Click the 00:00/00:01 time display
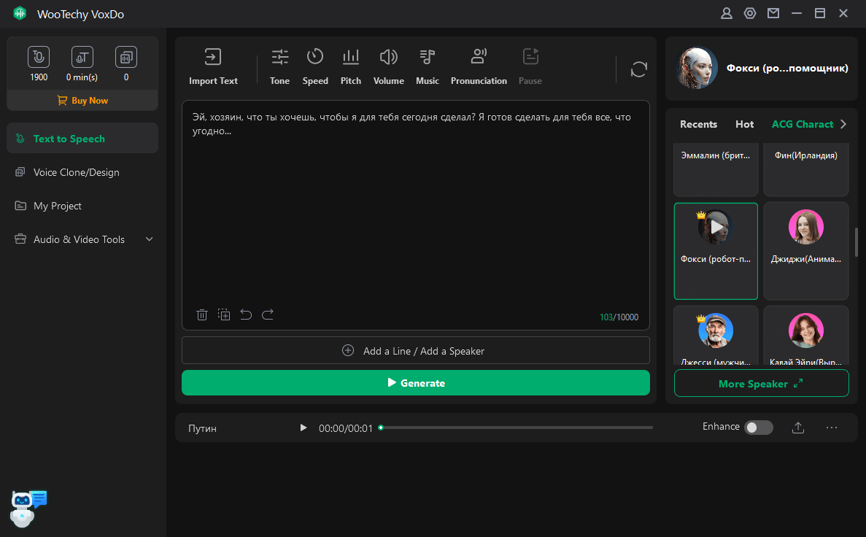 click(346, 428)
